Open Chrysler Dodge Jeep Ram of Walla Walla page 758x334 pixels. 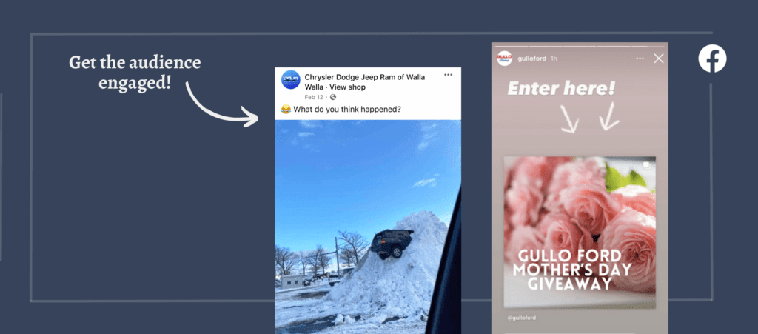pyautogui.click(x=364, y=82)
